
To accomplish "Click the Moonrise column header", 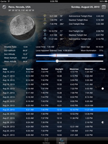I will [74, 69].
